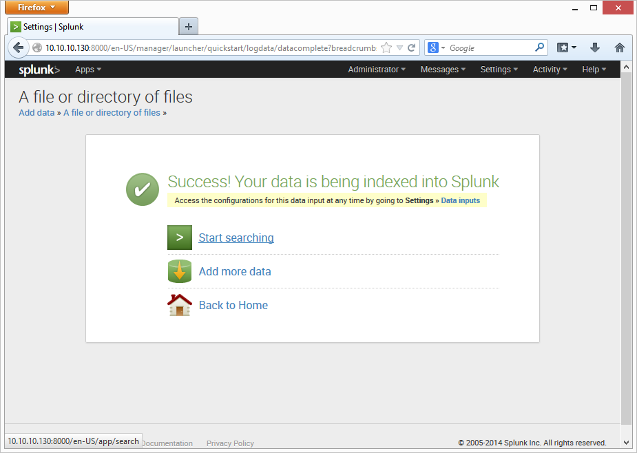
Task: Close the Firefox window
Action: coord(618,8)
